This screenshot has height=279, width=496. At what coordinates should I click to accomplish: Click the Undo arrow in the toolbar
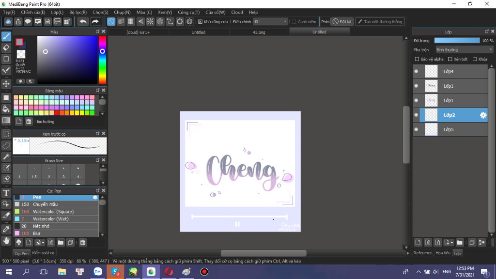[83, 21]
